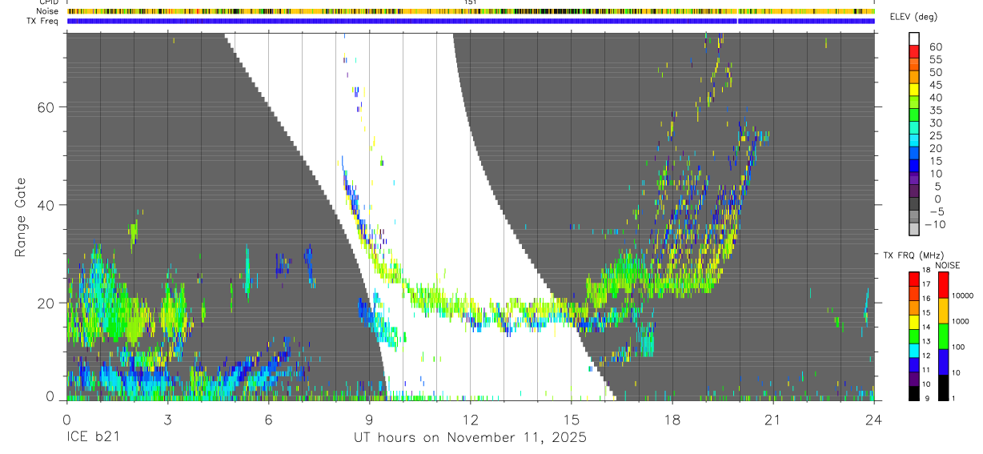Image resolution: width=983 pixels, height=454 pixels.
Task: Click the red segment of TX FRQ color bar
Action: (914, 279)
